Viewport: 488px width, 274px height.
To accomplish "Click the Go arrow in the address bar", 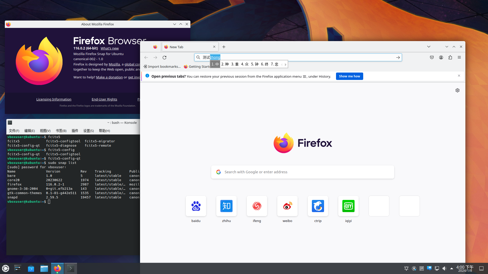I will (x=398, y=58).
